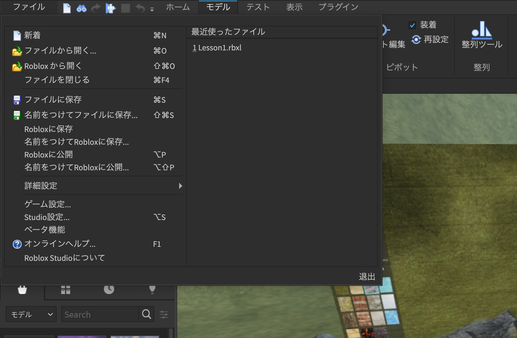Click the inventory grid tab in toolbox
This screenshot has height=338, width=517.
coord(66,290)
